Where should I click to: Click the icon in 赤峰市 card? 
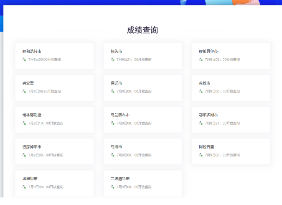pyautogui.click(x=201, y=91)
